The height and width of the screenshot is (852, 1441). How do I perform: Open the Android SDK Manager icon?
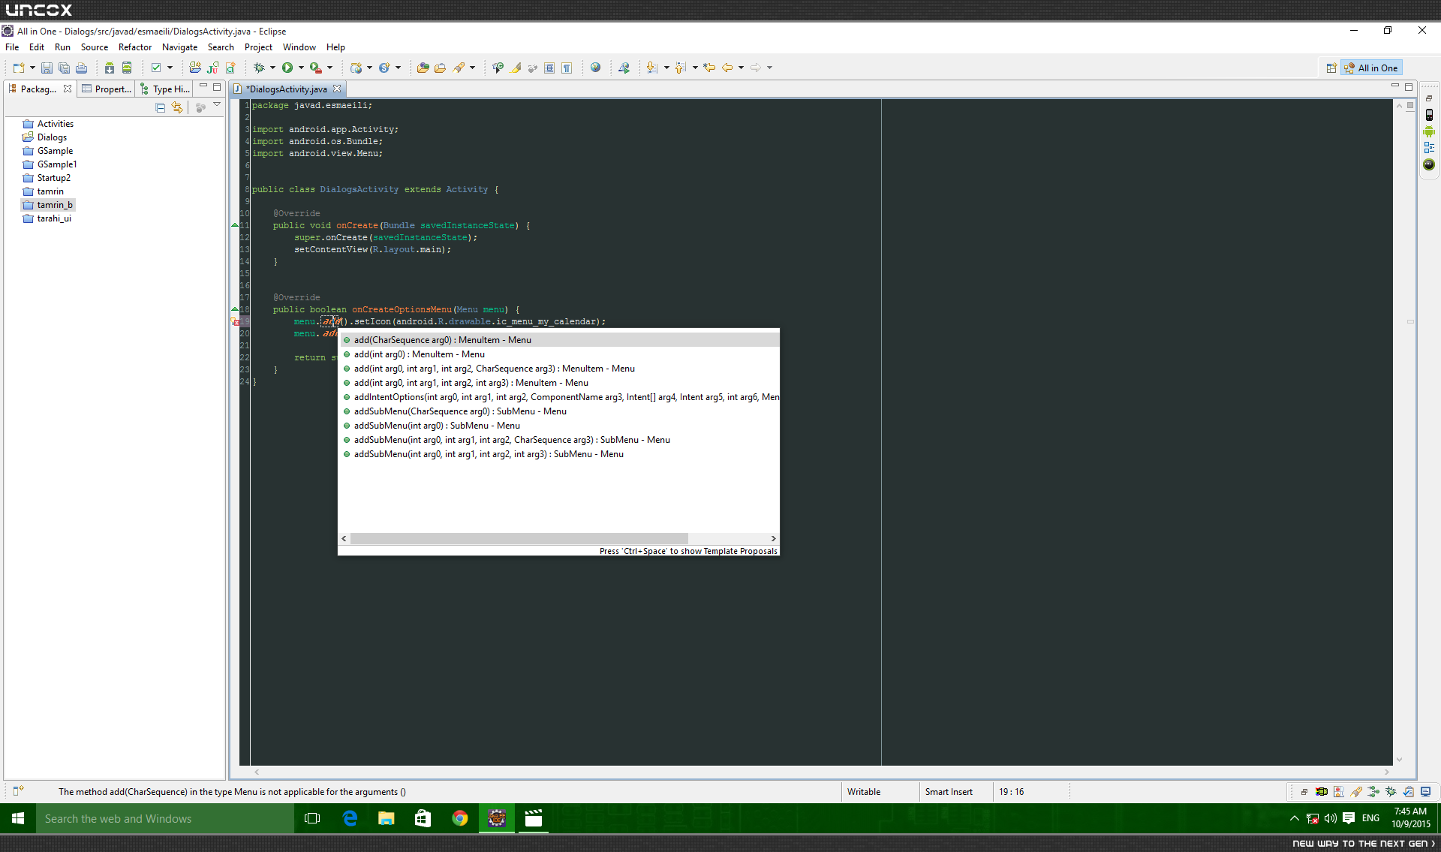[x=110, y=68]
